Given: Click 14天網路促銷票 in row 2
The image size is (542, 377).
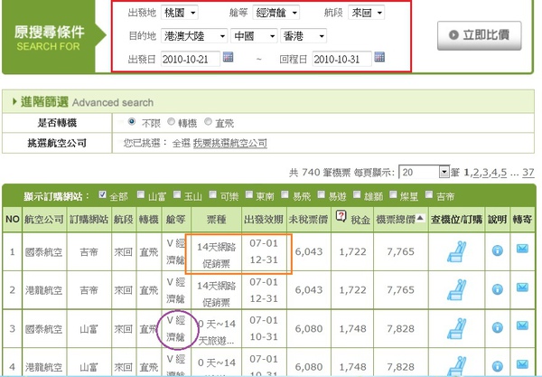Looking at the screenshot, I should [217, 294].
